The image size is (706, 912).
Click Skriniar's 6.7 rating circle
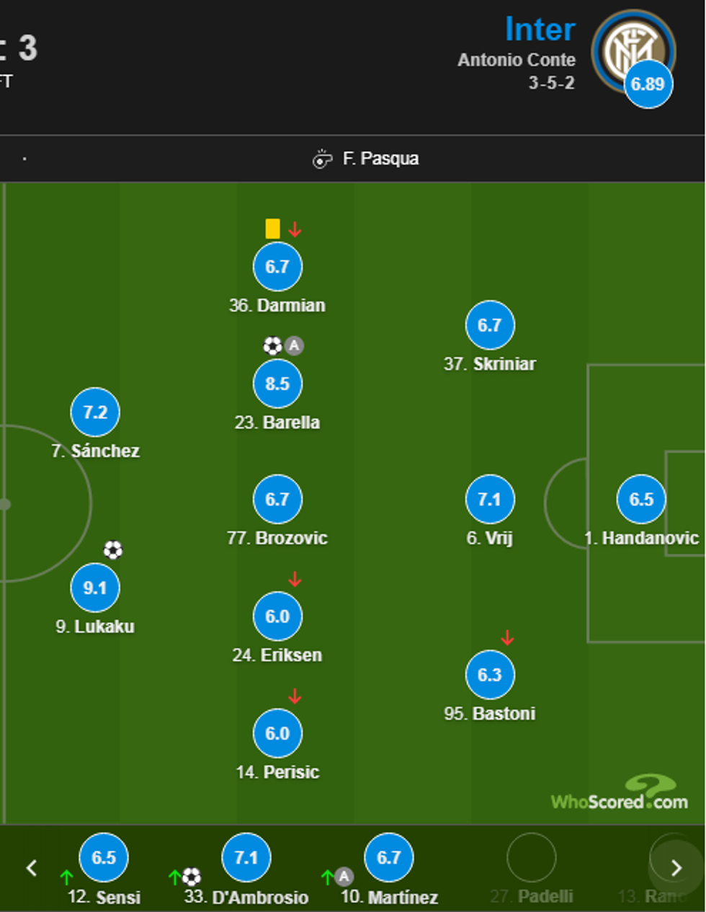click(490, 325)
